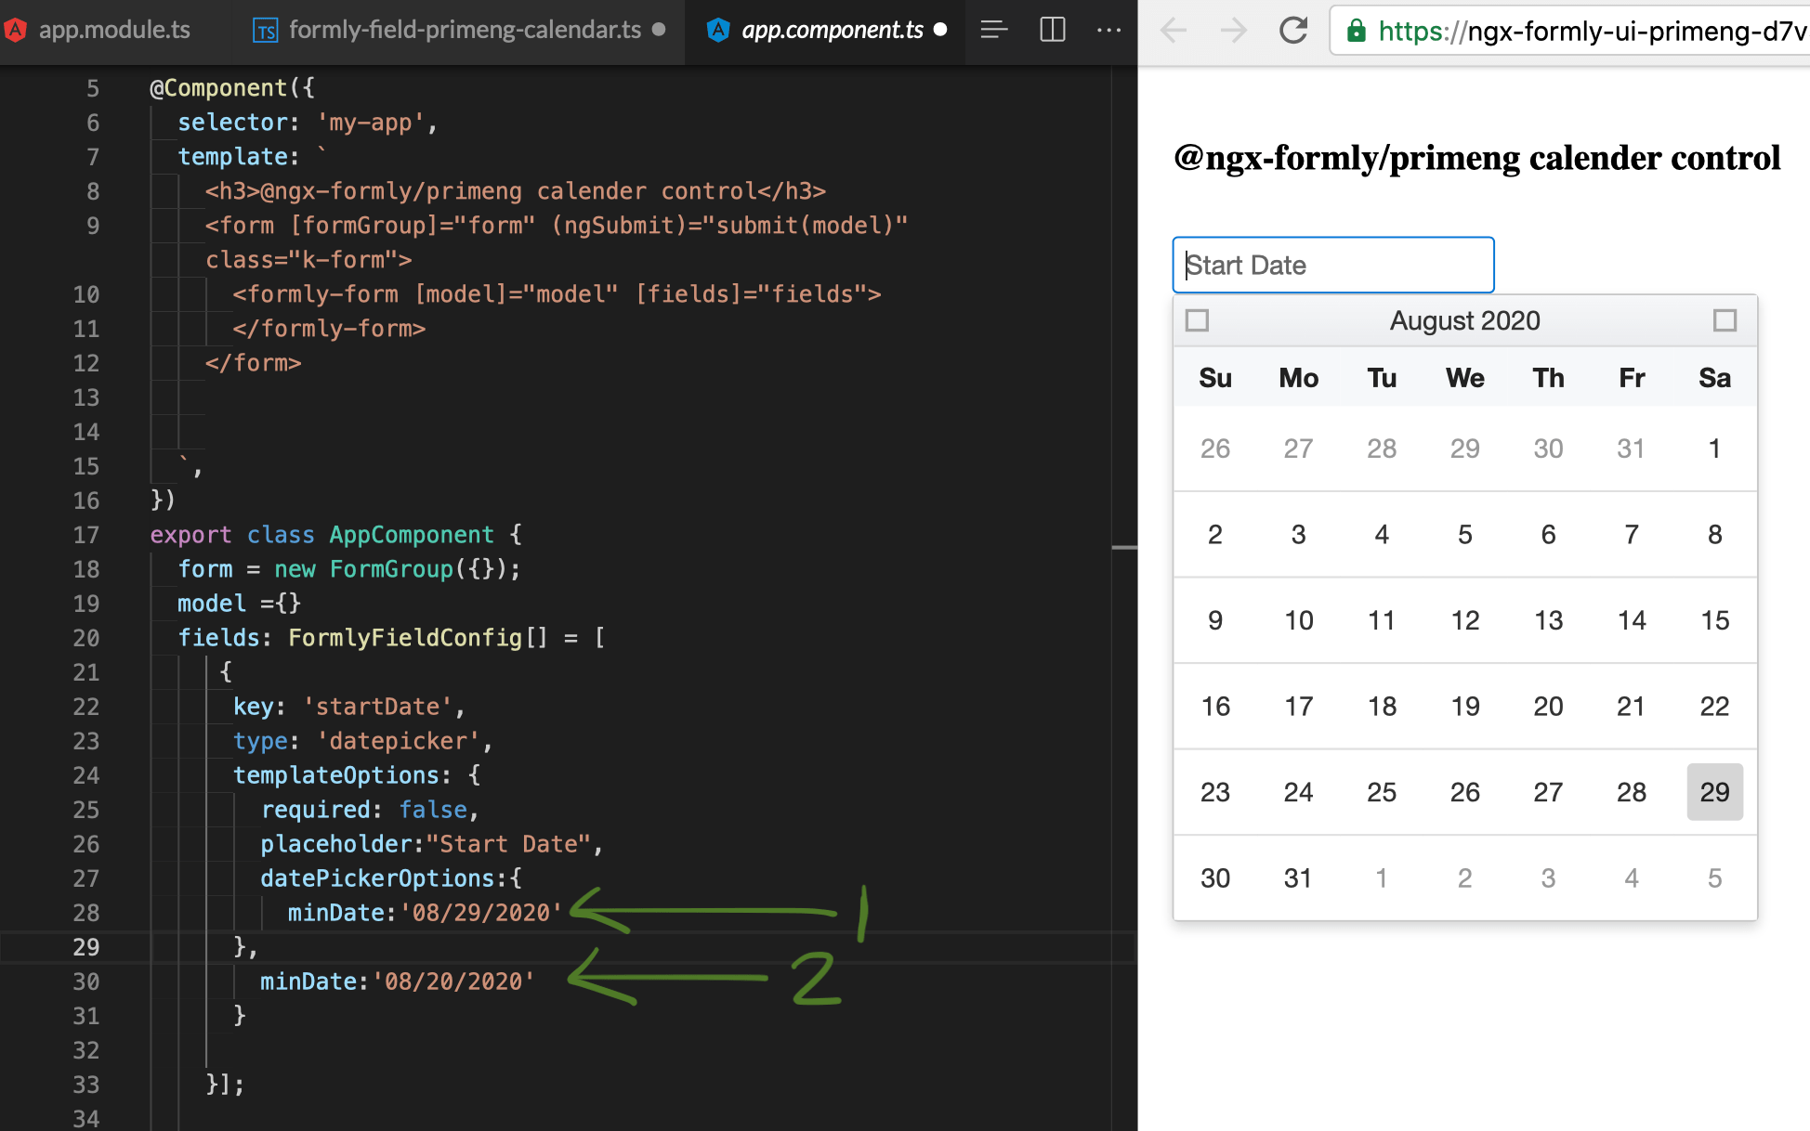The image size is (1810, 1131).
Task: Select the highlighted date 29 in calendar
Action: 1714,792
